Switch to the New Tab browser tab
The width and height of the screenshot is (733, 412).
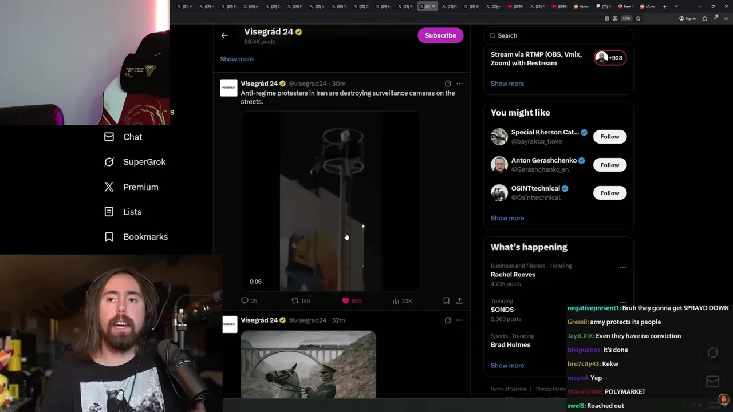626,6
